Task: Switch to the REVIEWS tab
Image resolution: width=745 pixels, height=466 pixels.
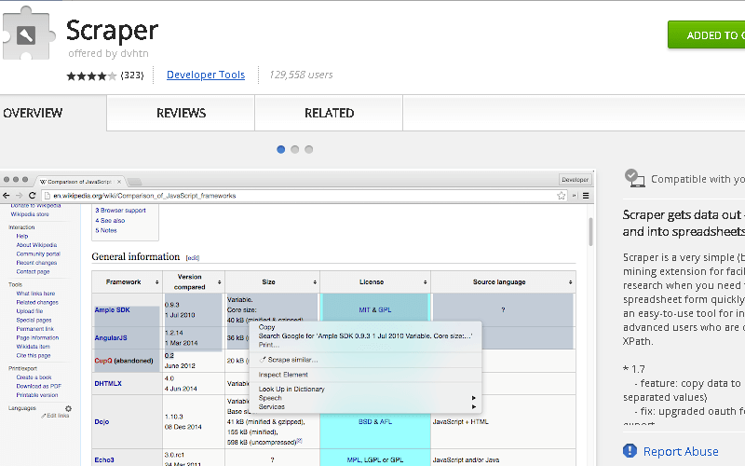Action: click(x=181, y=113)
